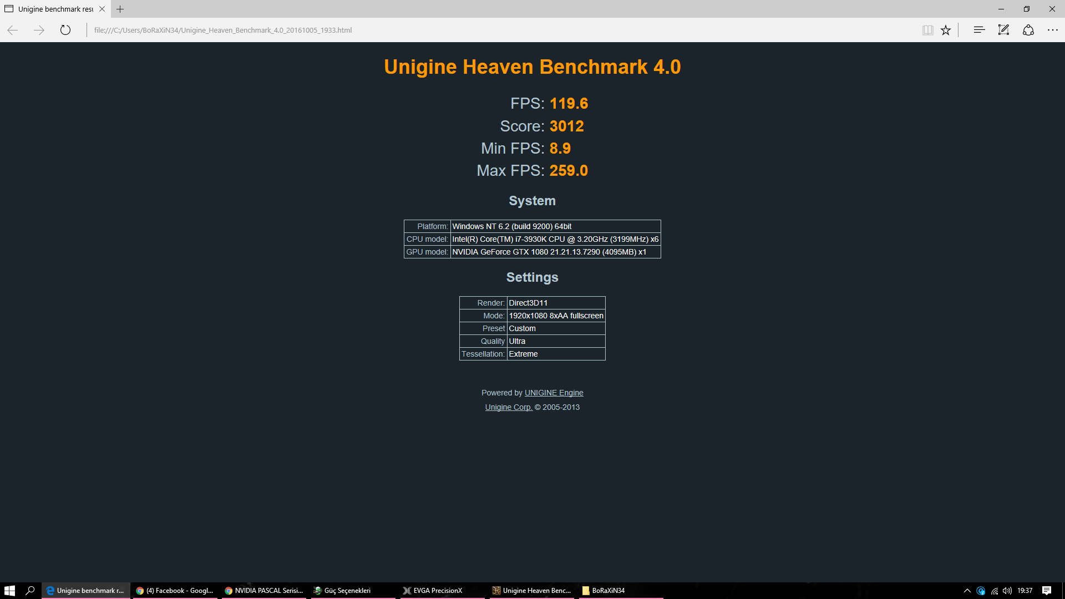Viewport: 1065px width, 599px height.
Task: Open Action Center notifications icon
Action: pos(1047,591)
